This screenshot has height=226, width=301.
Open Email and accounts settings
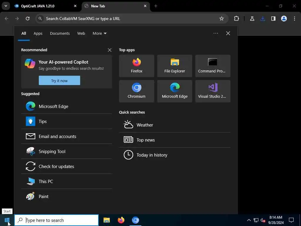pos(66,136)
